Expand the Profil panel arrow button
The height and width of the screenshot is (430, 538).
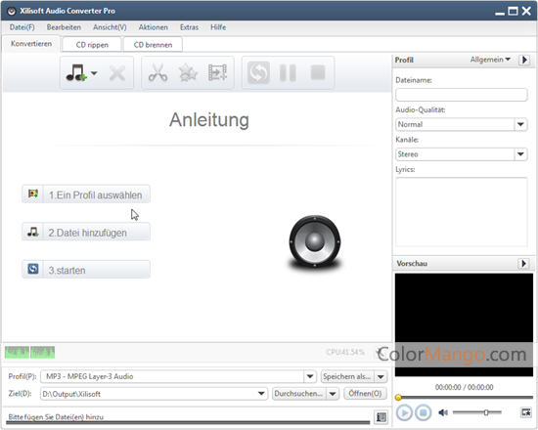click(x=524, y=60)
